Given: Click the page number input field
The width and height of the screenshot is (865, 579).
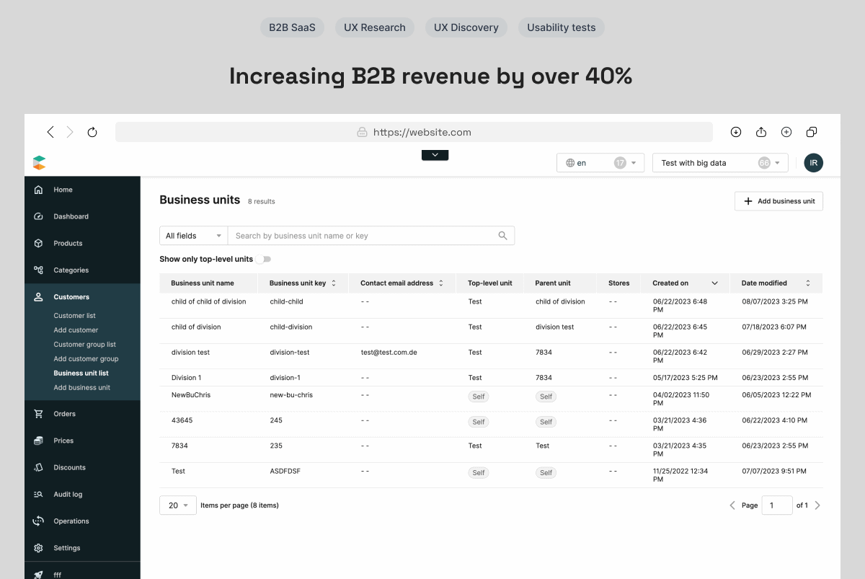Looking at the screenshot, I should pyautogui.click(x=777, y=505).
